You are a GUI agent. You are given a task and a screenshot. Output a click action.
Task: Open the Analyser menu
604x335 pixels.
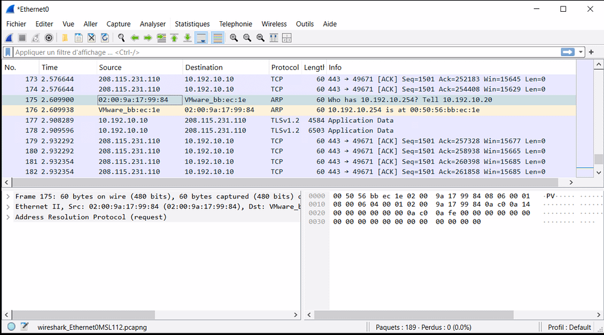click(153, 24)
